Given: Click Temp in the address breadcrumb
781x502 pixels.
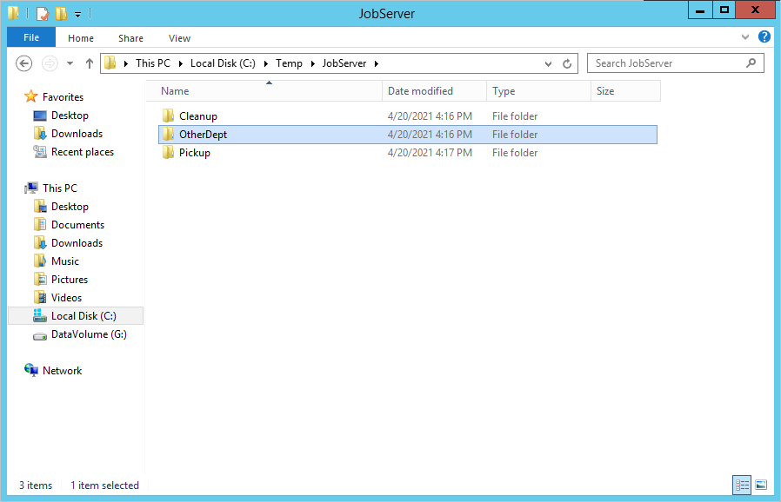Looking at the screenshot, I should (289, 63).
